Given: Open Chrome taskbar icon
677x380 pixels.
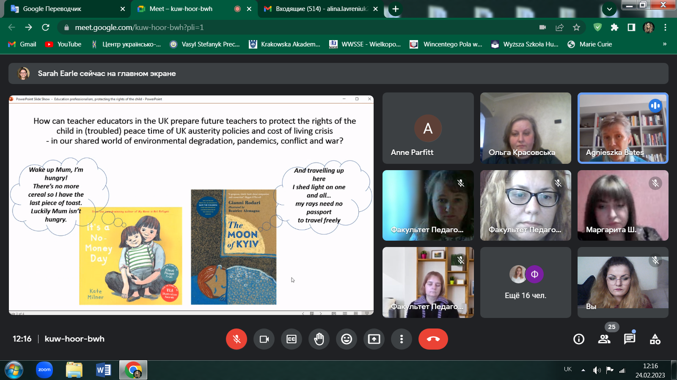Looking at the screenshot, I should pyautogui.click(x=133, y=370).
